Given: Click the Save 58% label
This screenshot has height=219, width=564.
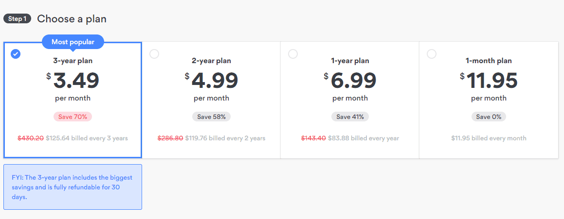Looking at the screenshot, I should coord(211,117).
